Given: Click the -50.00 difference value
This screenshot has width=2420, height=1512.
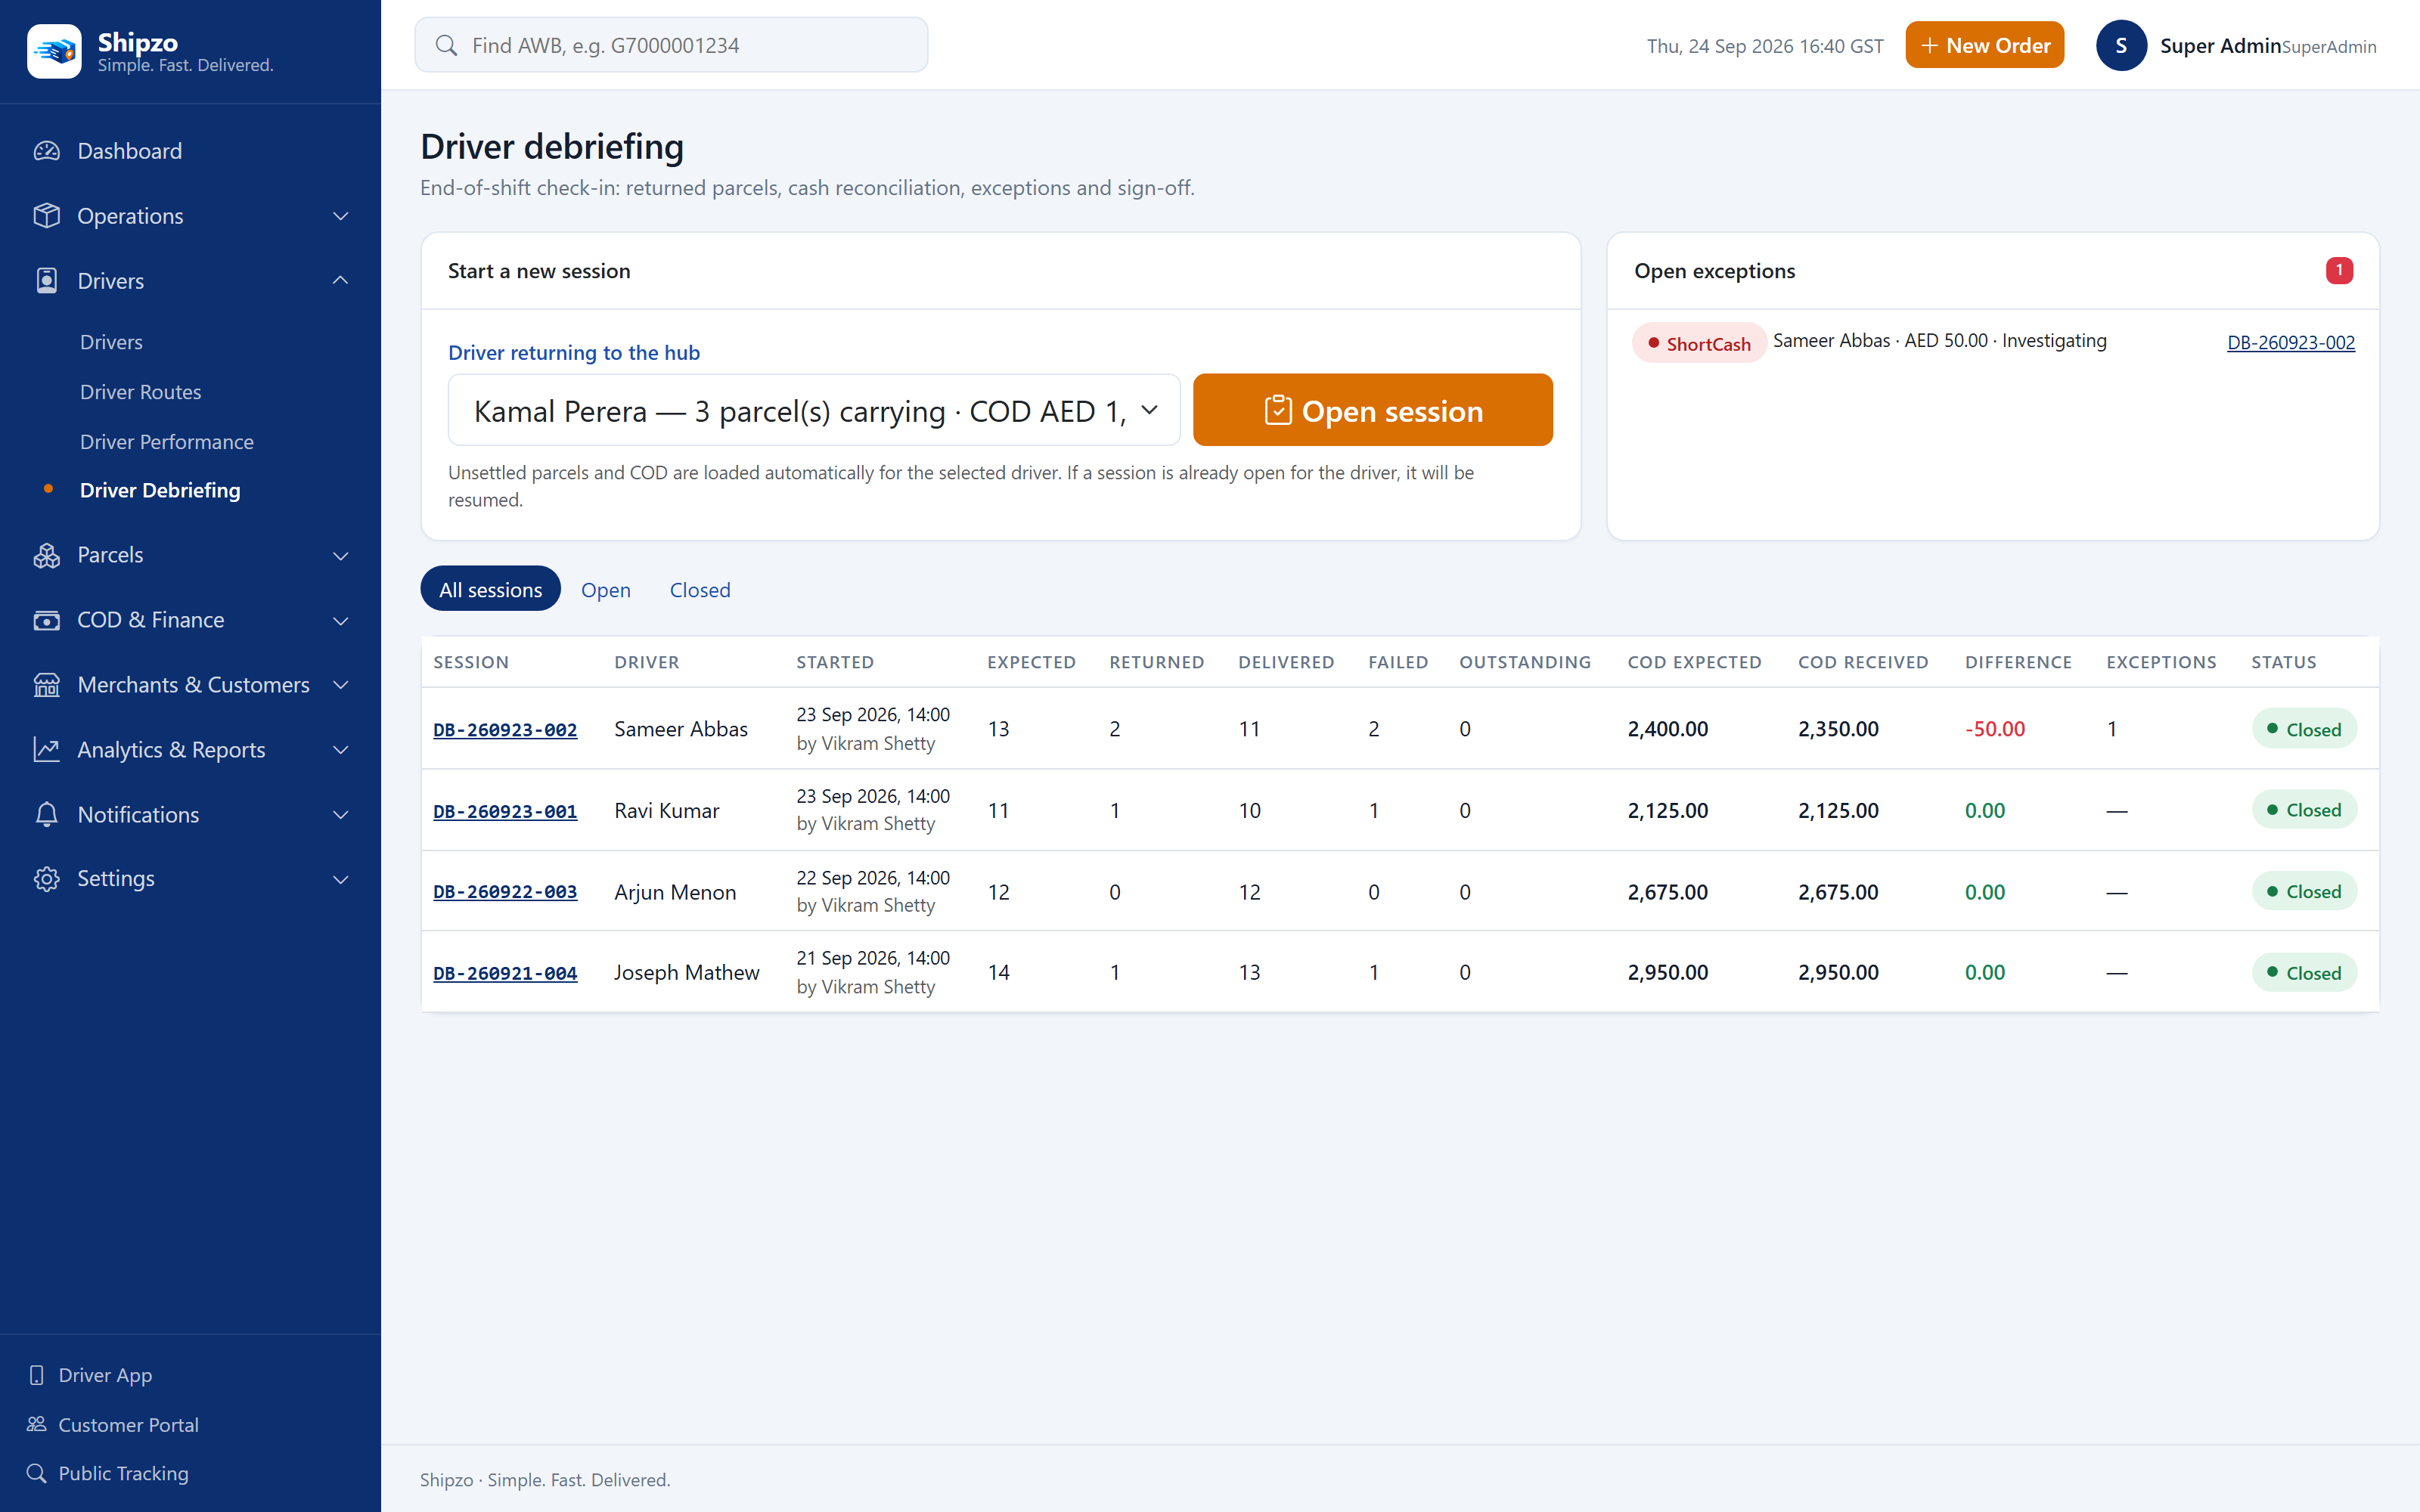Looking at the screenshot, I should coord(1995,729).
